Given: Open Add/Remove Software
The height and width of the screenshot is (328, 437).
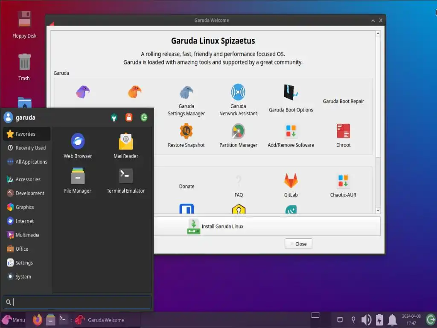Looking at the screenshot, I should (291, 136).
